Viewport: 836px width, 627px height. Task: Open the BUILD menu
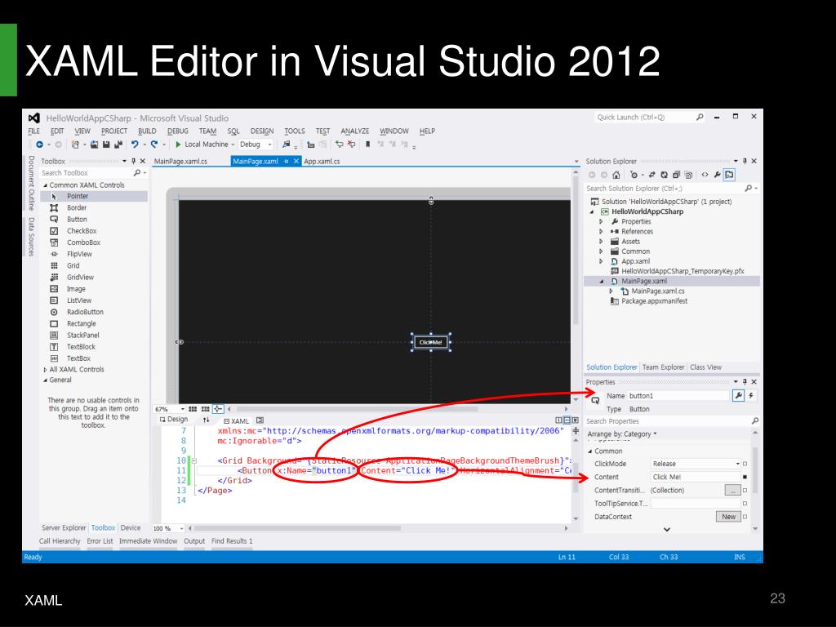click(147, 131)
